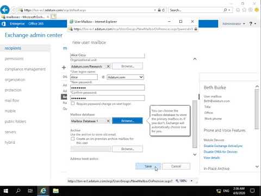Open the Adatum.com domain dropdown
The height and width of the screenshot is (196, 261).
(x=125, y=77)
